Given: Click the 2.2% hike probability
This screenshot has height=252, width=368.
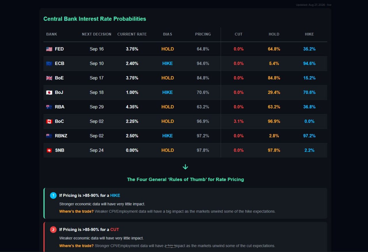Looking at the screenshot, I should [309, 150].
